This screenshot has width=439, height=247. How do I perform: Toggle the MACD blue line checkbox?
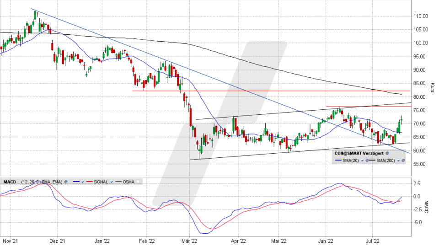point(83,182)
